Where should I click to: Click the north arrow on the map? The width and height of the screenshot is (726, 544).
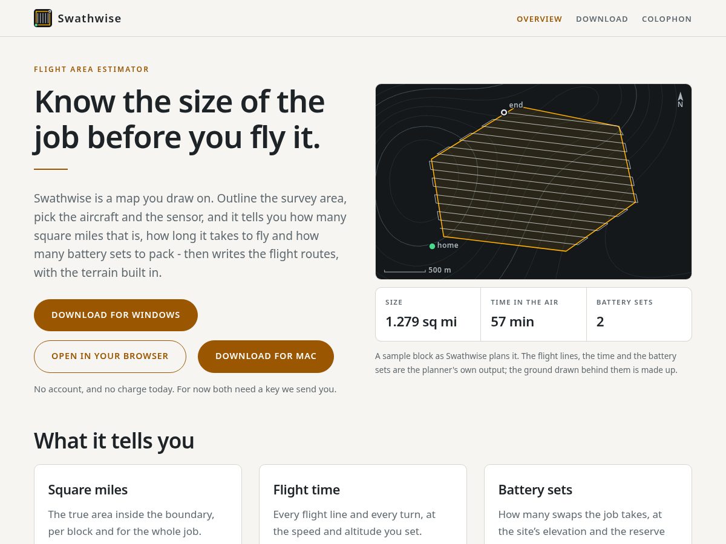[x=680, y=100]
